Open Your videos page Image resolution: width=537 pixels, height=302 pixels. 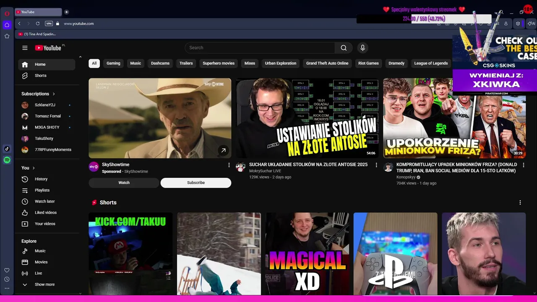click(47, 224)
